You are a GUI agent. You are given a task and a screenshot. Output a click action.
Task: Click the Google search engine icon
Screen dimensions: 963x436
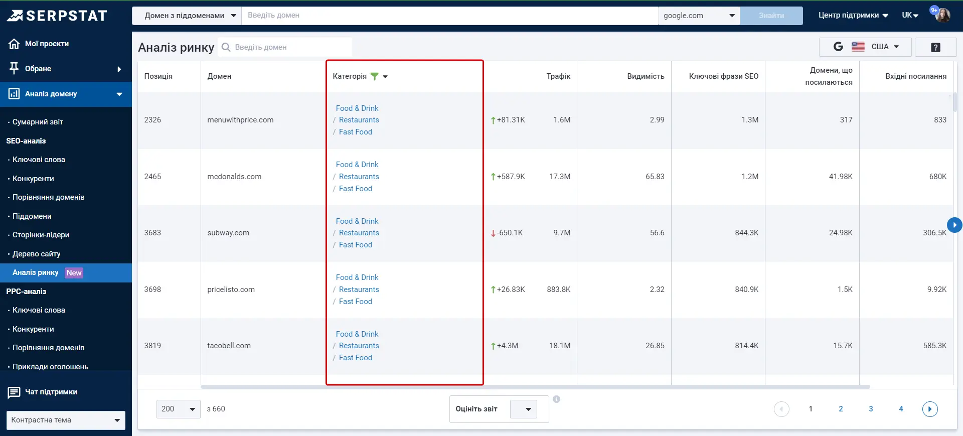838,47
